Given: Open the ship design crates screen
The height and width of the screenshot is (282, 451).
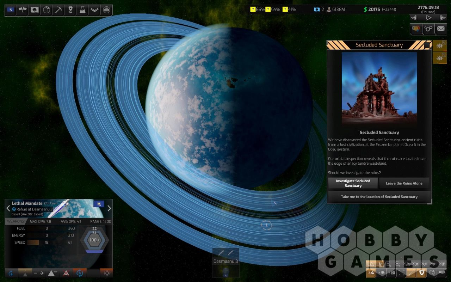Looking at the screenshot, I should pos(106,10).
